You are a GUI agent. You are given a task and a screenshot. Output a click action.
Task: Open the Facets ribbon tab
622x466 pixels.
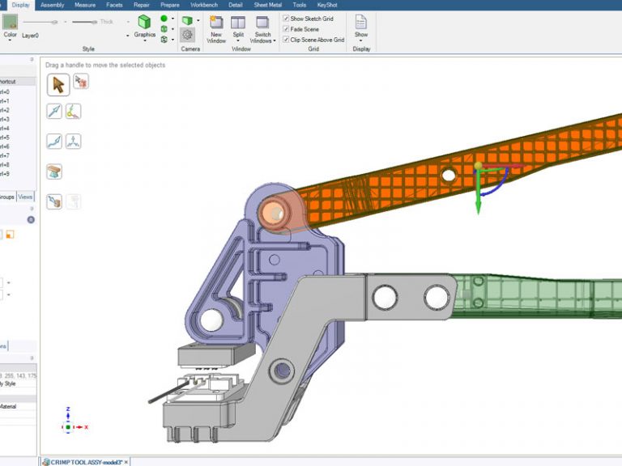pyautogui.click(x=114, y=5)
